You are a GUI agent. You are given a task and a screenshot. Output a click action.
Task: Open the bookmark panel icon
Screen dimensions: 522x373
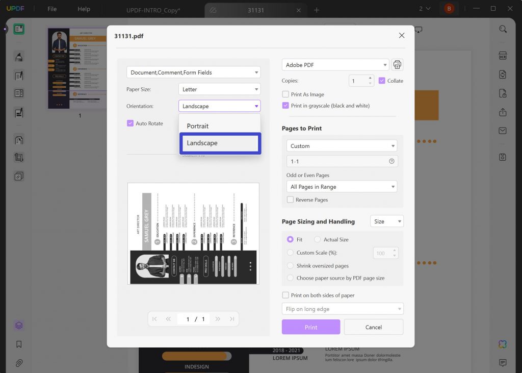19,344
